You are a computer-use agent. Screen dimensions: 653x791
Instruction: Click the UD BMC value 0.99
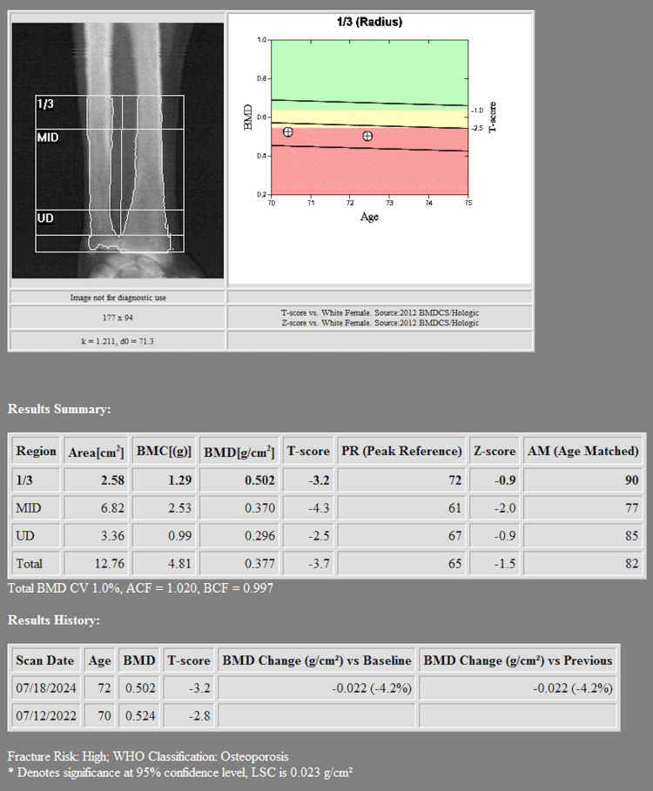[x=180, y=536]
